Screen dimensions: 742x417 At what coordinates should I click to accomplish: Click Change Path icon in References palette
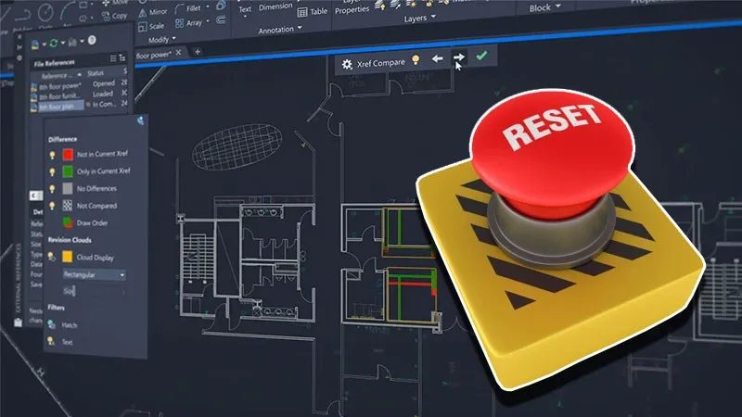click(x=72, y=43)
